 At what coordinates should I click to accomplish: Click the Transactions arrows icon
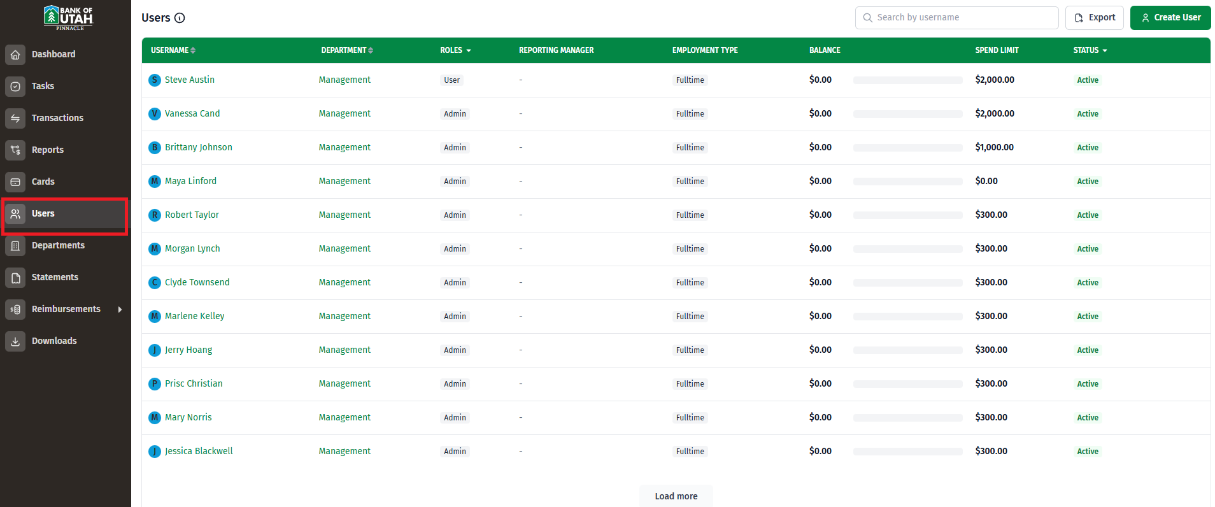(15, 118)
